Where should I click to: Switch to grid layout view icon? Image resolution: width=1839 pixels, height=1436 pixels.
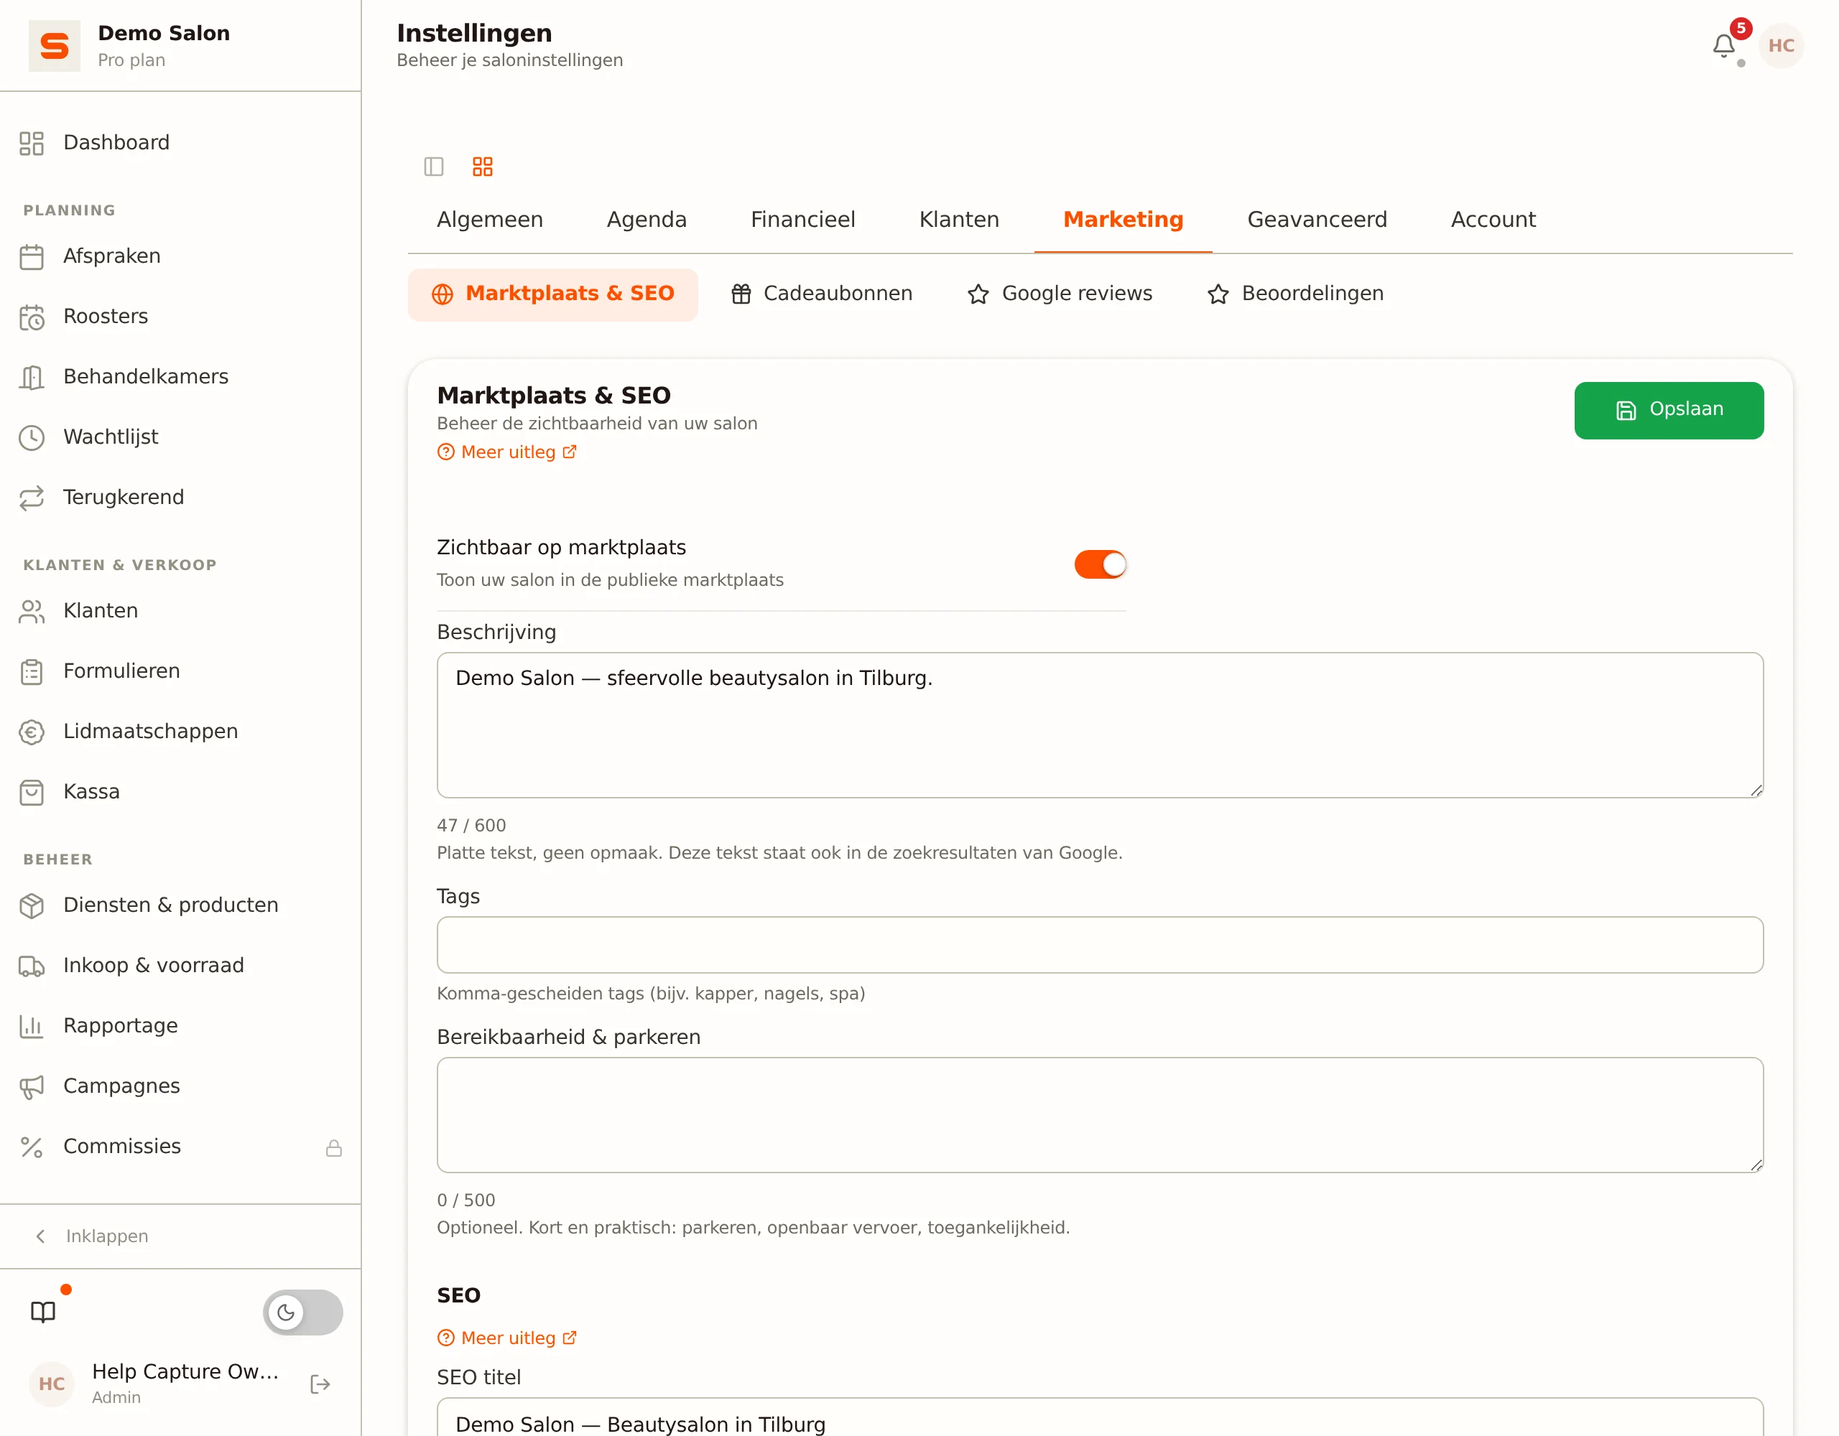point(483,166)
